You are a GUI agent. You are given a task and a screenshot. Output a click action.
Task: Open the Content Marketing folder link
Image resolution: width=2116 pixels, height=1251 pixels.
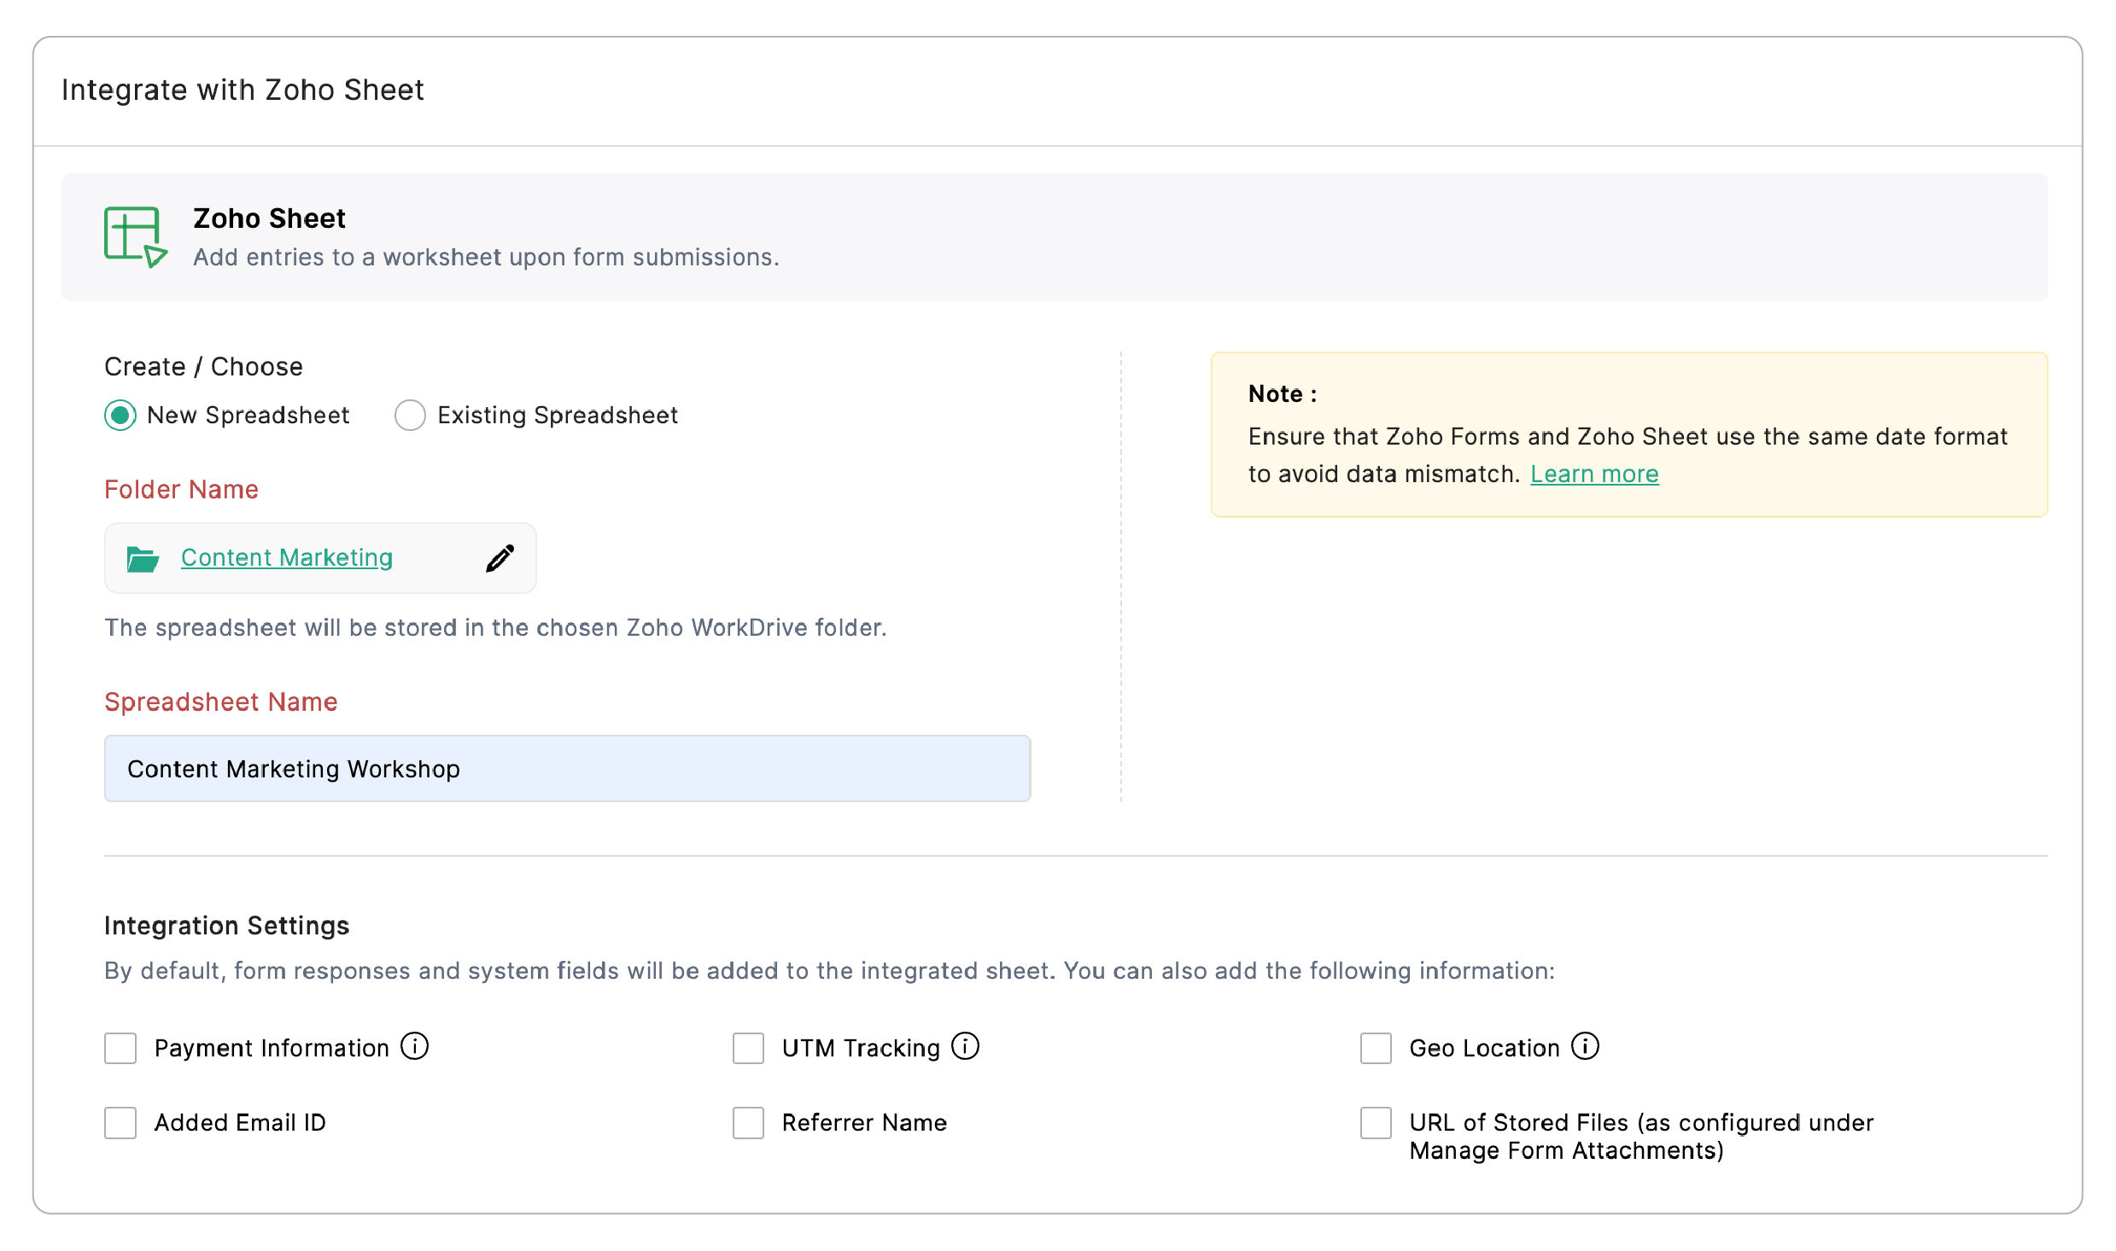pyautogui.click(x=286, y=557)
